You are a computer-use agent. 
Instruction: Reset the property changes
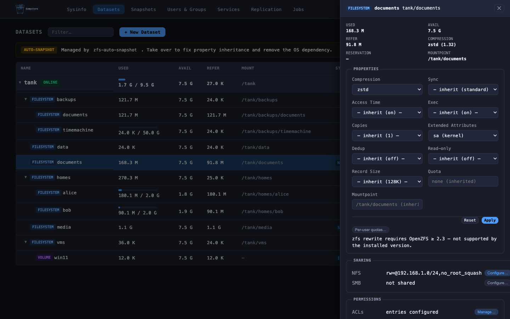click(470, 220)
